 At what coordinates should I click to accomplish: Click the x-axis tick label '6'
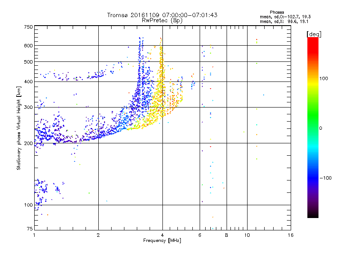click(200, 235)
